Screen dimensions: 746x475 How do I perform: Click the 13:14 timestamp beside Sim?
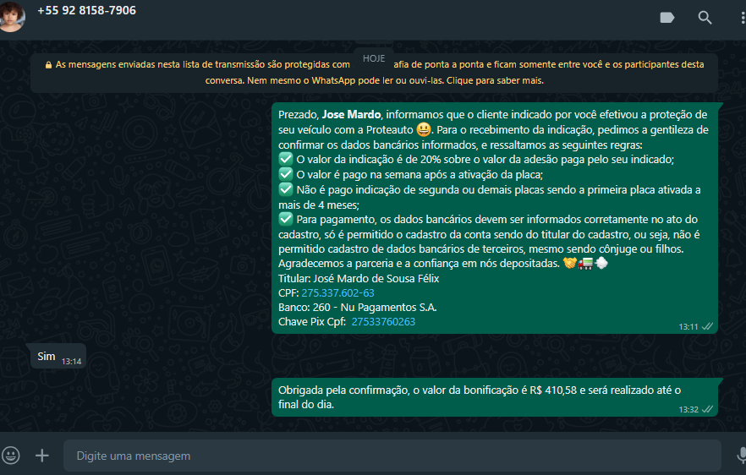click(x=71, y=362)
